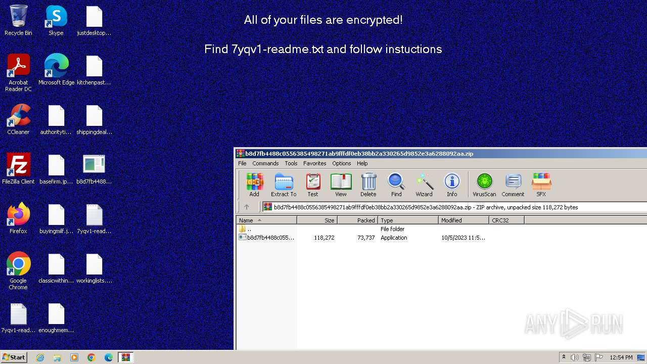
Task: Click the WinRAR taskbar button
Action: [x=125, y=357]
